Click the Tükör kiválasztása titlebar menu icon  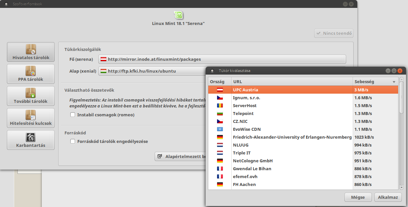(212, 71)
